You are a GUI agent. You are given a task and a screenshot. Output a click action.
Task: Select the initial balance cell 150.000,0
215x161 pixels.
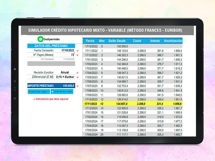[x=122, y=46]
